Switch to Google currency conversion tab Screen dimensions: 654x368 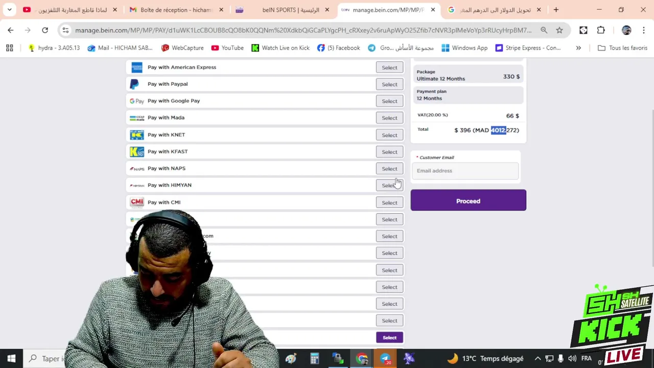click(494, 10)
